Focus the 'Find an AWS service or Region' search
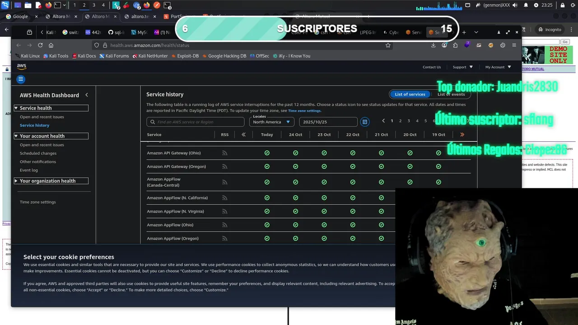This screenshot has width=578, height=325. coord(196,122)
